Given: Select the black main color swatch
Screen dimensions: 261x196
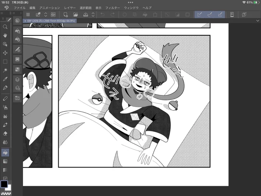Looking at the screenshot, I should [x=4, y=184].
